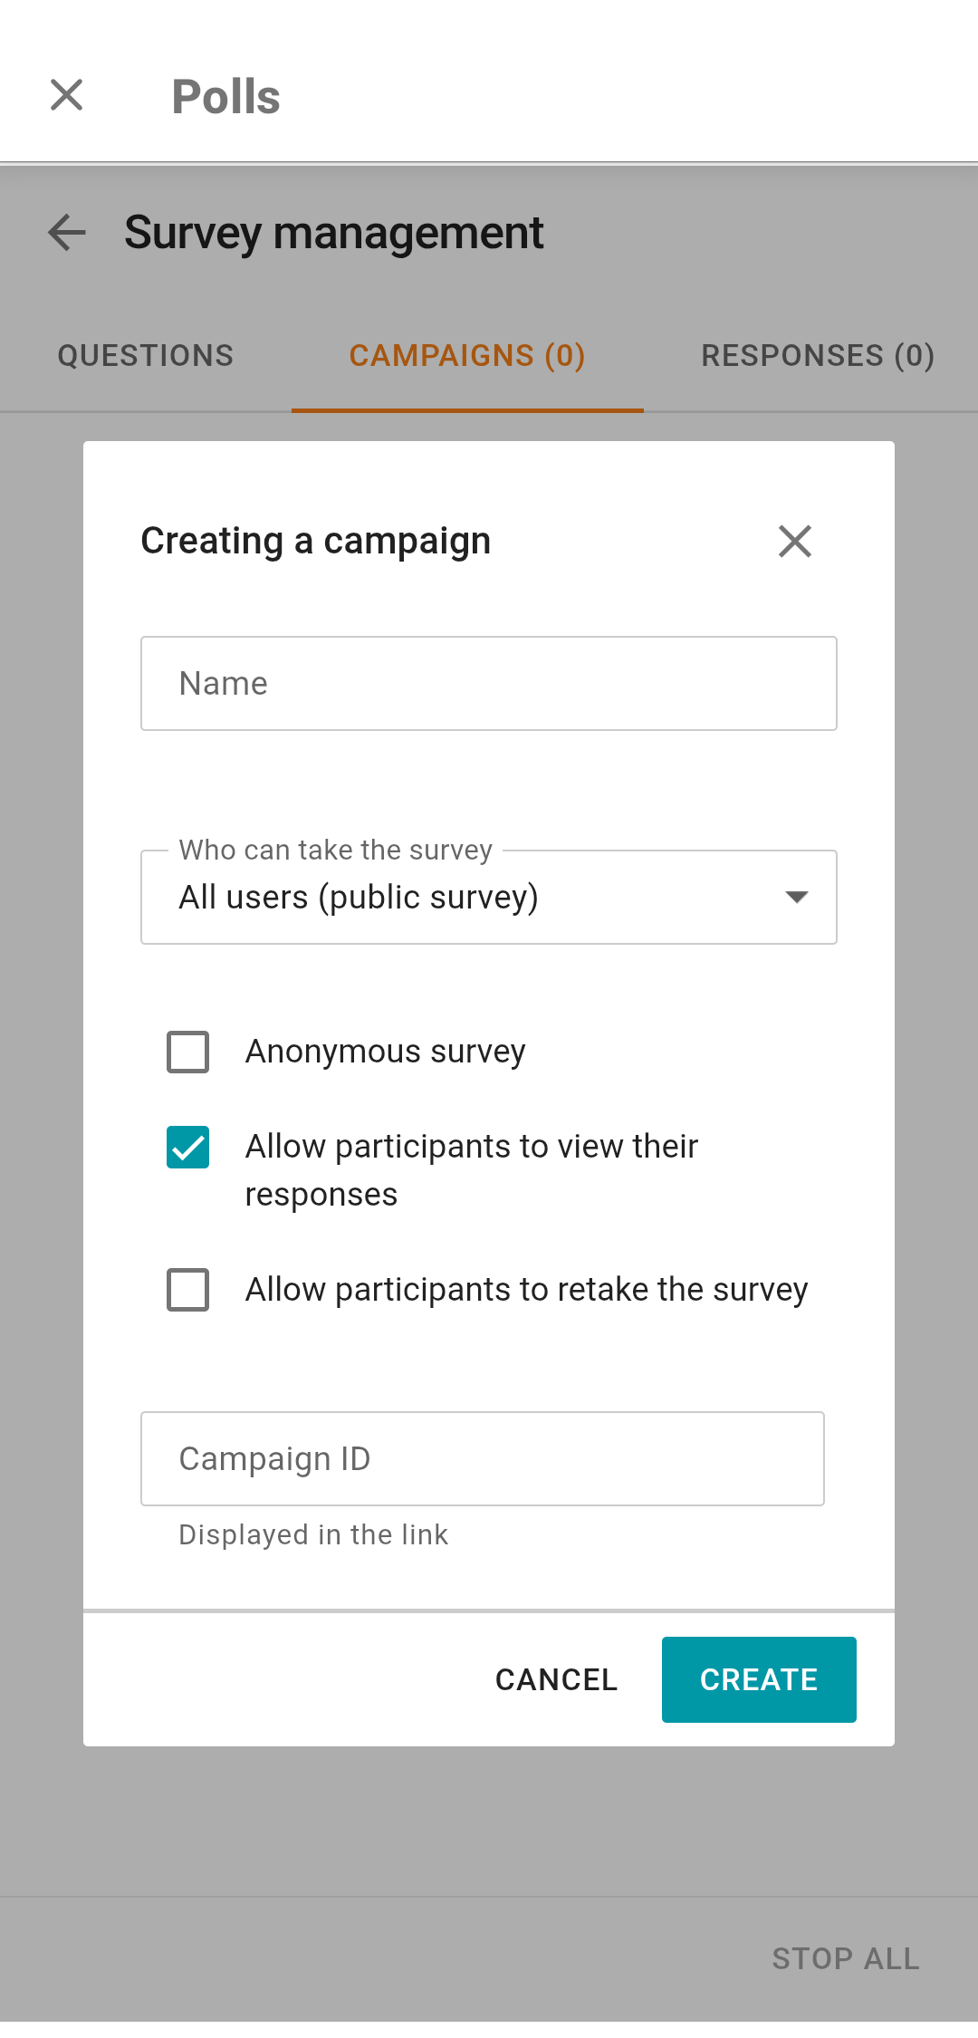This screenshot has height=2038, width=978.
Task: Close the Polls panel with the X icon
Action: 66,95
